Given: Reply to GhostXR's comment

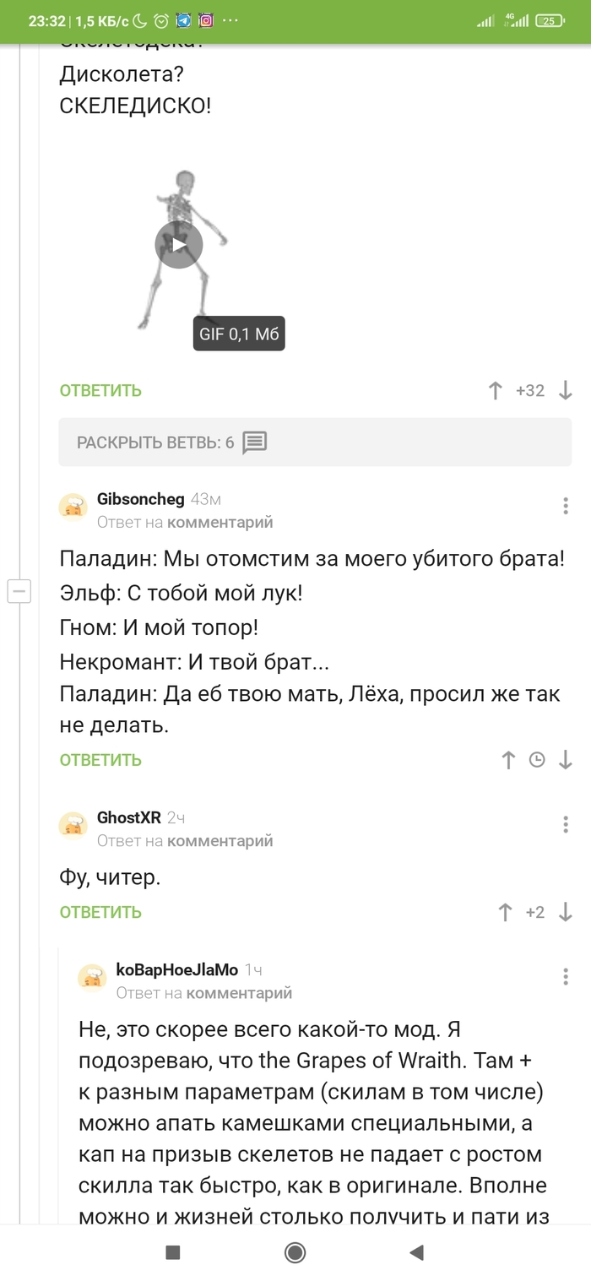Looking at the screenshot, I should pos(100,912).
